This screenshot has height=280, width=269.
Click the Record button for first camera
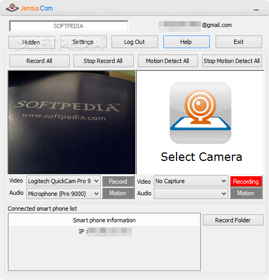[x=118, y=182]
